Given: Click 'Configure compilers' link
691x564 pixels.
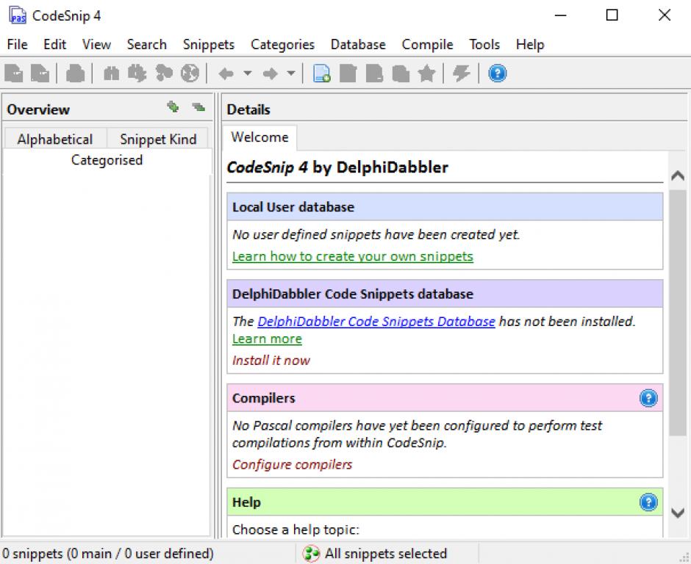Looking at the screenshot, I should 292,465.
